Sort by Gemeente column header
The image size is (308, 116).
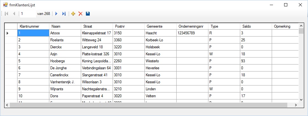pyautogui.click(x=160, y=26)
